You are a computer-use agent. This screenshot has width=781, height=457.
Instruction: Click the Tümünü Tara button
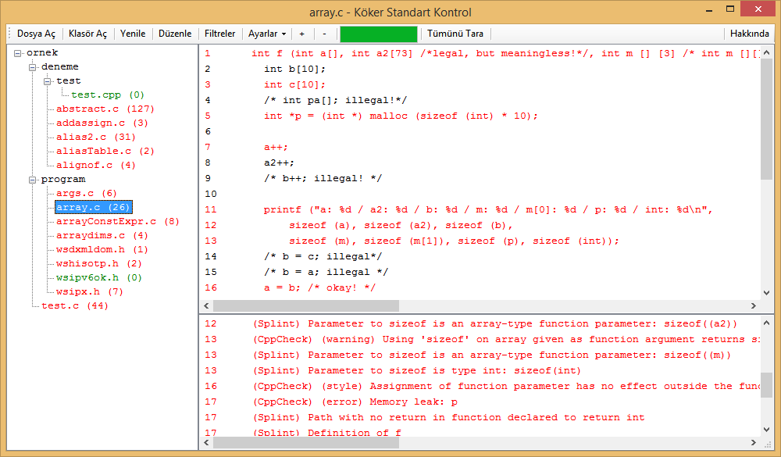tap(455, 34)
